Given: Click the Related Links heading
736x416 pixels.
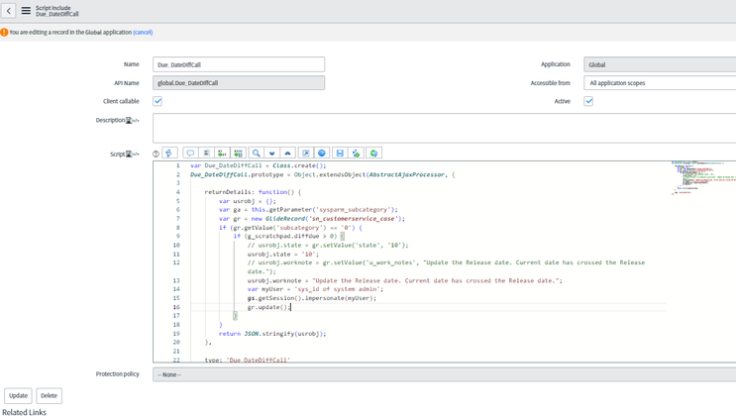Looking at the screenshot, I should 25,412.
